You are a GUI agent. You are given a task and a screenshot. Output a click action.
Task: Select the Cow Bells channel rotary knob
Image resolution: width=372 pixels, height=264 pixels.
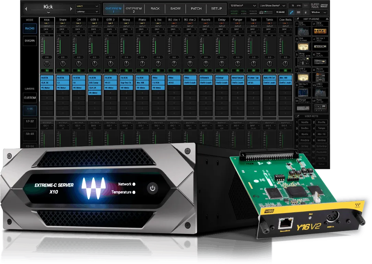click(286, 63)
